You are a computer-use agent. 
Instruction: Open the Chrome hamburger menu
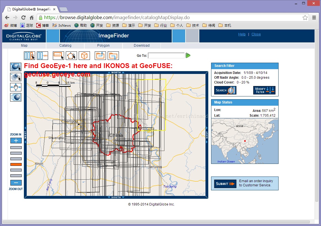(314, 18)
